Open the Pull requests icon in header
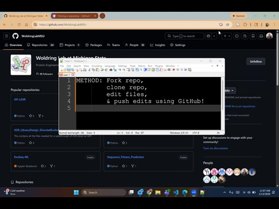The width and height of the screenshot is (279, 209). 245,36
